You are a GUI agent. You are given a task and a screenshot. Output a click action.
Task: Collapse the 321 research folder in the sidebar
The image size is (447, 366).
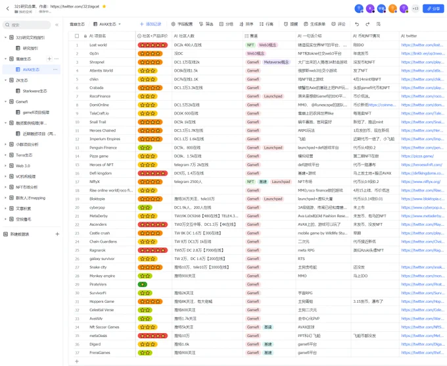click(5, 38)
